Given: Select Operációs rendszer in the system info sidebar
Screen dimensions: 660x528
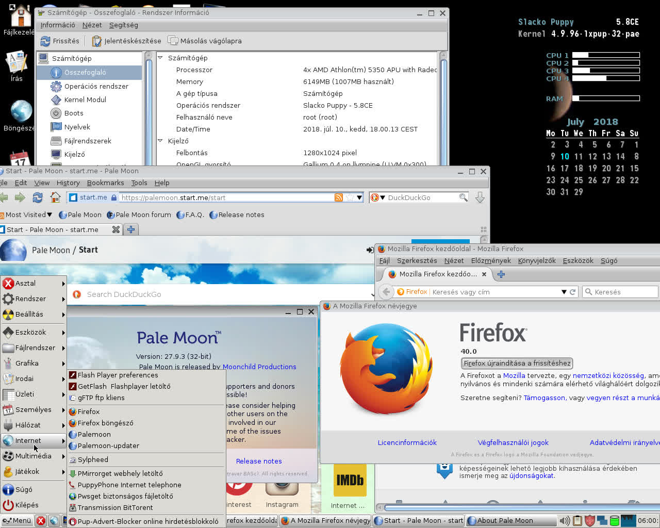Looking at the screenshot, I should [96, 86].
